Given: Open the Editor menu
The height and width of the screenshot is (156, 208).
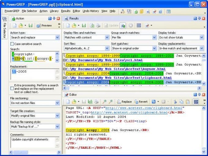Looking at the screenshot, I should [76, 11].
